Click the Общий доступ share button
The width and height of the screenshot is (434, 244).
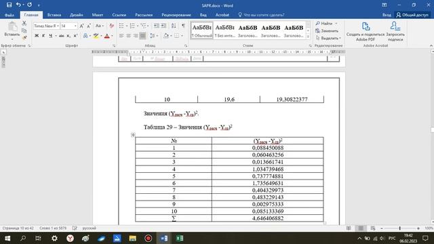point(412,15)
